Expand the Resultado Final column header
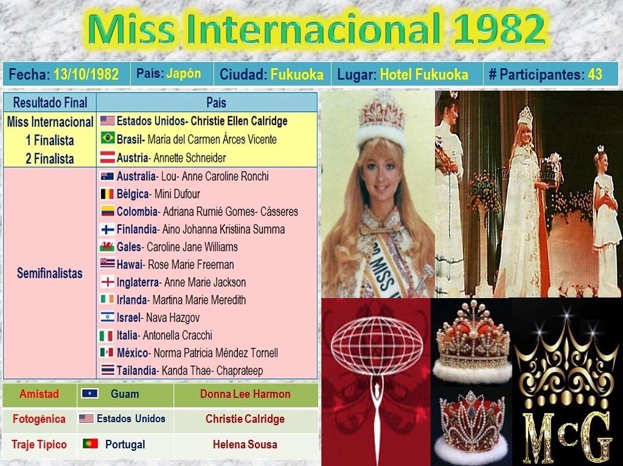 click(x=49, y=102)
